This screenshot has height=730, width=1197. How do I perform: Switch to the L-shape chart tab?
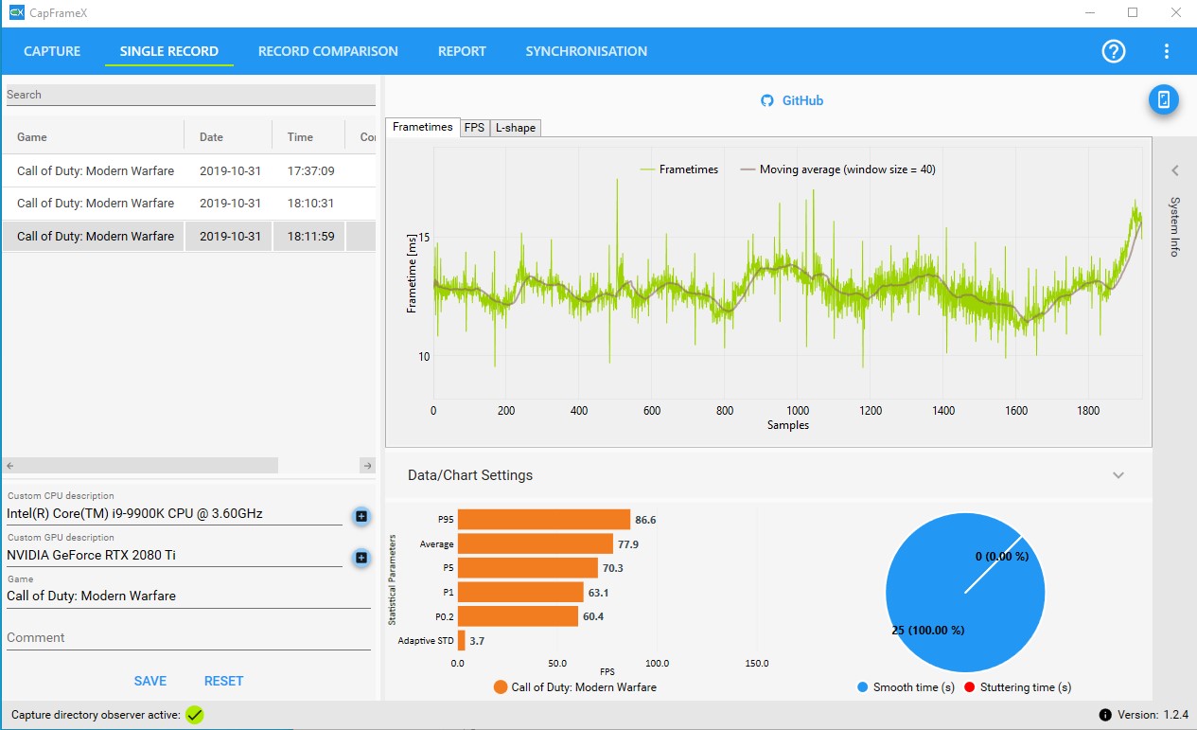[x=516, y=128]
